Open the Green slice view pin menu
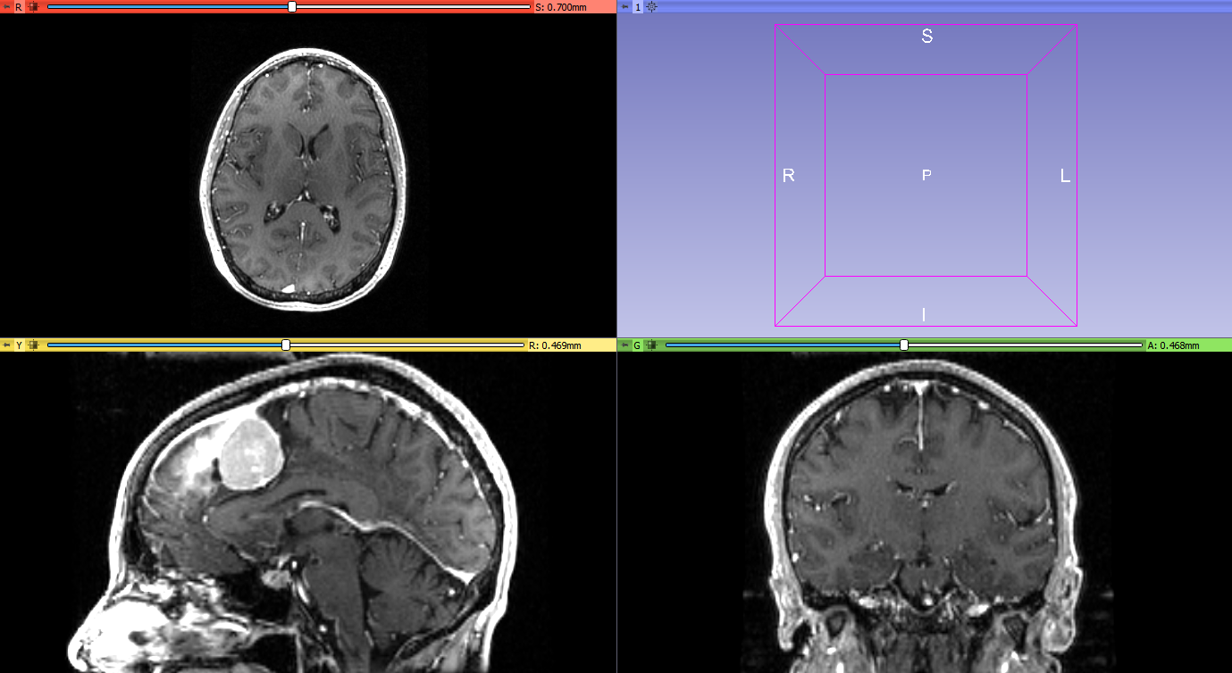Screen dimensions: 1232x673 [624, 345]
